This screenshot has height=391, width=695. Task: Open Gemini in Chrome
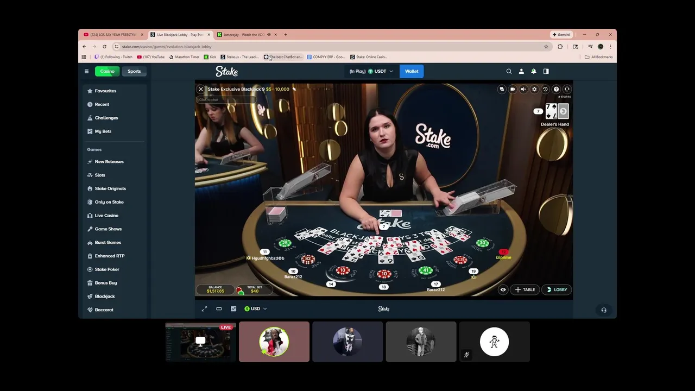(561, 35)
